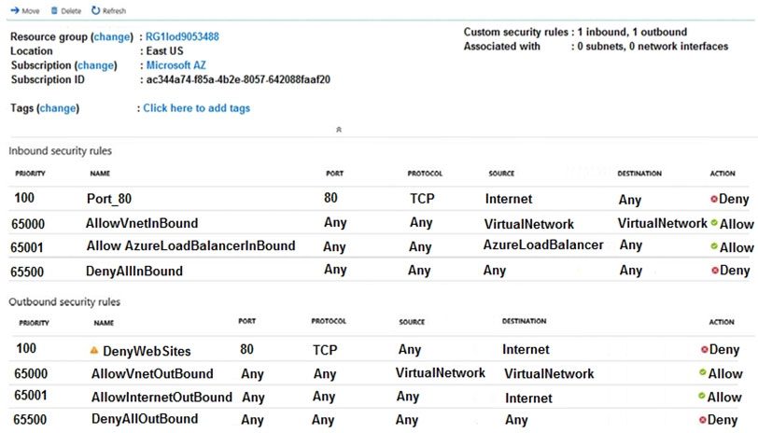
Task: Click change link next to Subscription
Action: 96,65
